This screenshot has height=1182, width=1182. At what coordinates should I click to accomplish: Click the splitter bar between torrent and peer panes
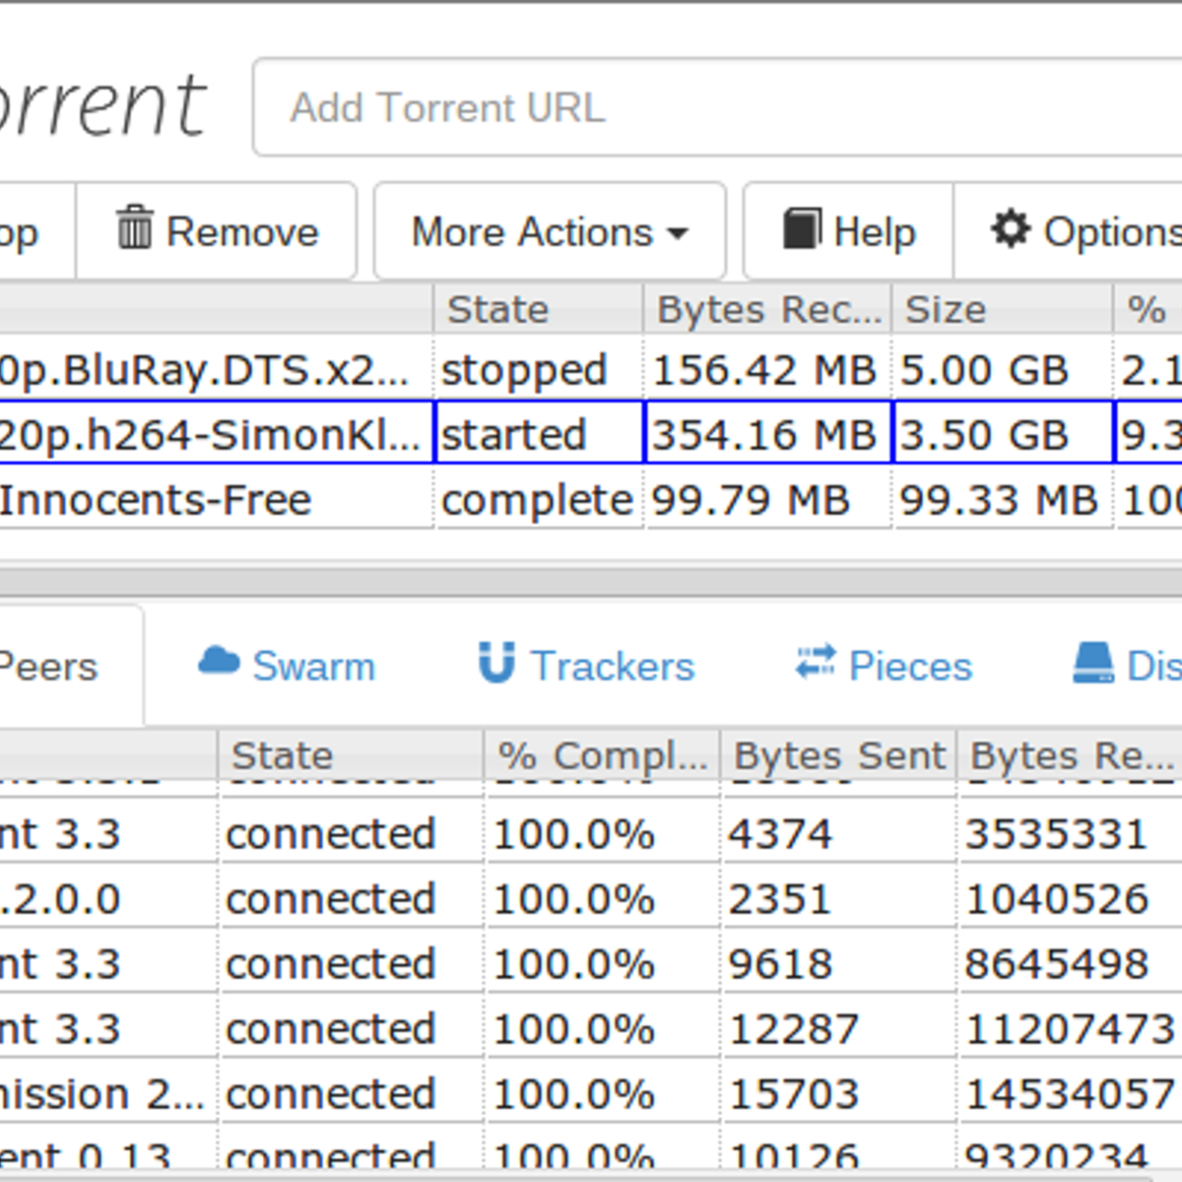(591, 581)
